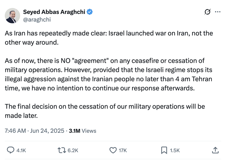Viewport: 226px width, 164px height.
Task: Click the share upload icon
Action: click(x=215, y=150)
